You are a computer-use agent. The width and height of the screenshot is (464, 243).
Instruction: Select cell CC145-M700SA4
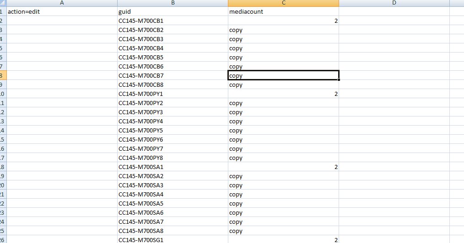[173, 194]
